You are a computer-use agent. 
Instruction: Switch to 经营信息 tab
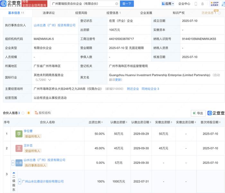tap(114, 13)
